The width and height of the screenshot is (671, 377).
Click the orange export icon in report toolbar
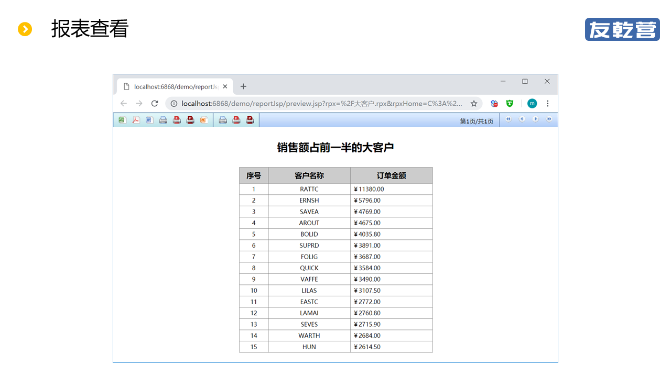pos(204,120)
